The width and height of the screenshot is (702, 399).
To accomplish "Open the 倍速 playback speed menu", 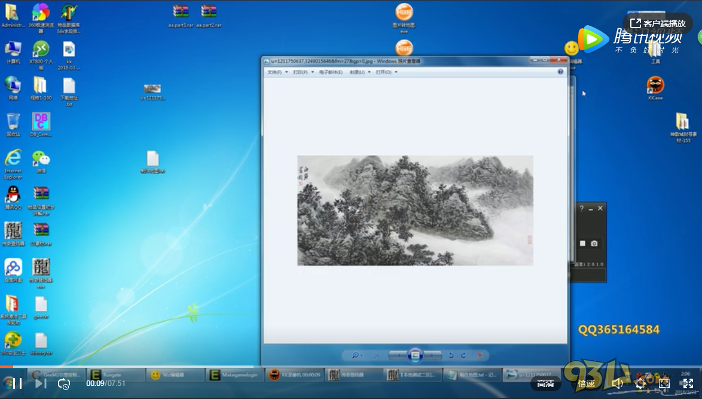I will pos(586,384).
